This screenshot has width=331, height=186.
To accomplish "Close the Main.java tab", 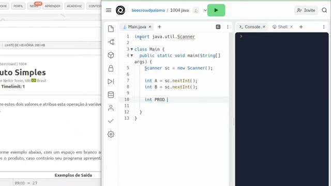I will pos(149,27).
